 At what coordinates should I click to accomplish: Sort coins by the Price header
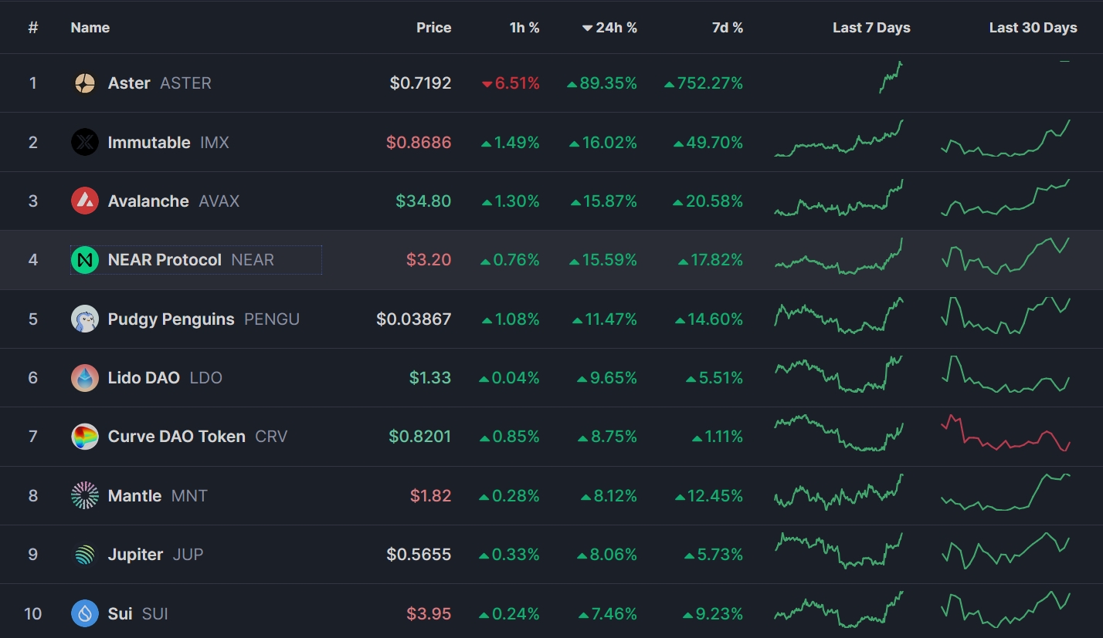(x=433, y=28)
